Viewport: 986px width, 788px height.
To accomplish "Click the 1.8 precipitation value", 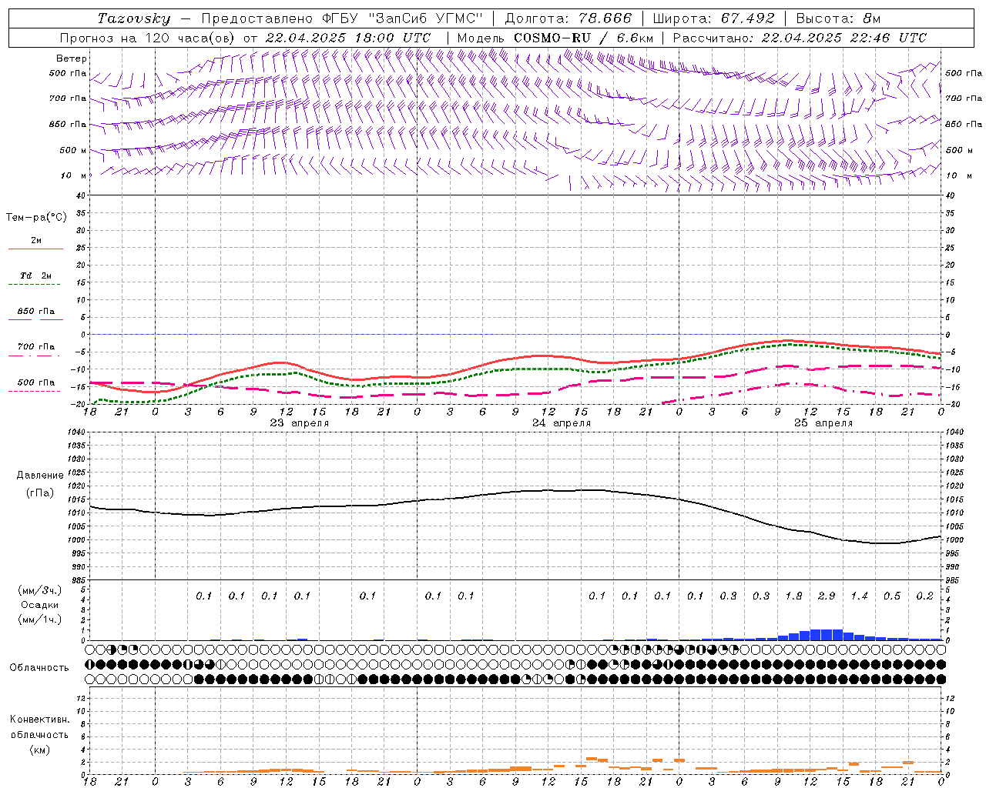I will 793,596.
